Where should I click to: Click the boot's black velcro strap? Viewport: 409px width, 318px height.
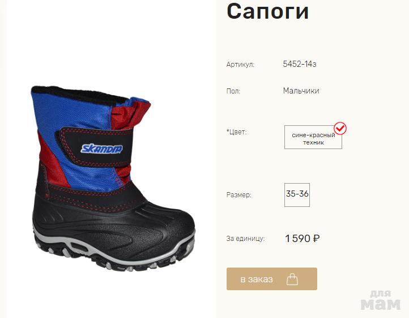(94, 147)
